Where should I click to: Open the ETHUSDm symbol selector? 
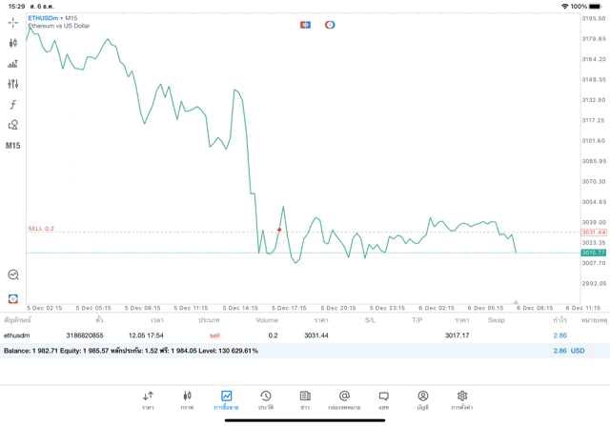[46, 18]
